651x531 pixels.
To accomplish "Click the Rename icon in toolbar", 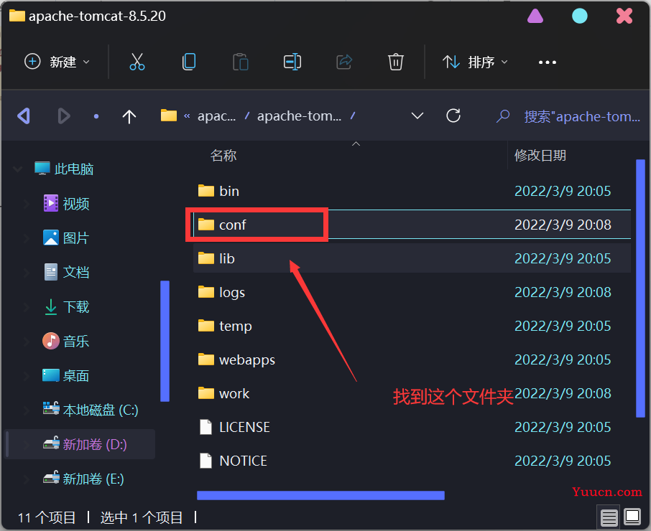I will coord(292,62).
